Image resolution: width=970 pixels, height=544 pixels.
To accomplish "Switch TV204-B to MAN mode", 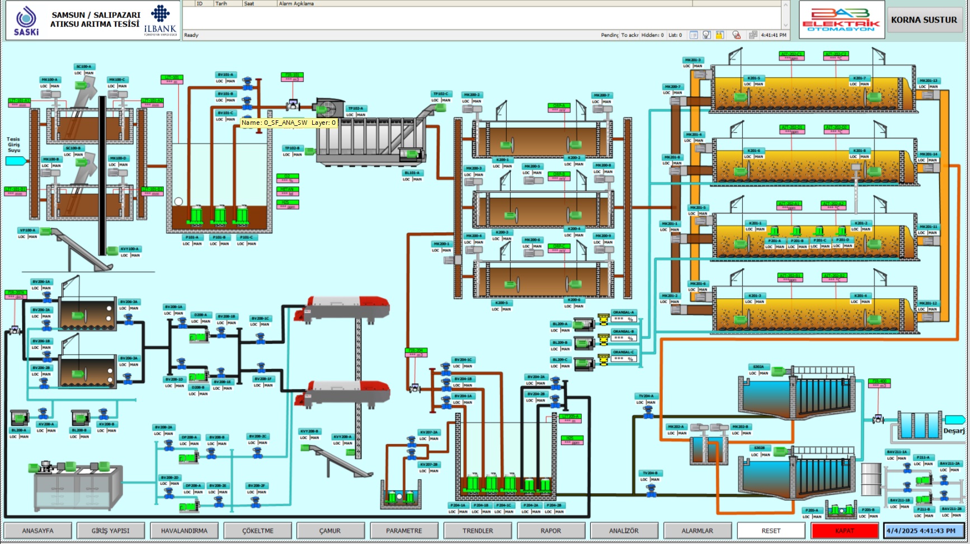I will [x=655, y=480].
